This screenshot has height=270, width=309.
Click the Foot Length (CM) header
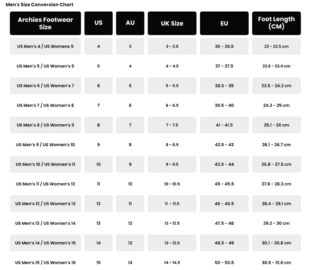click(276, 23)
